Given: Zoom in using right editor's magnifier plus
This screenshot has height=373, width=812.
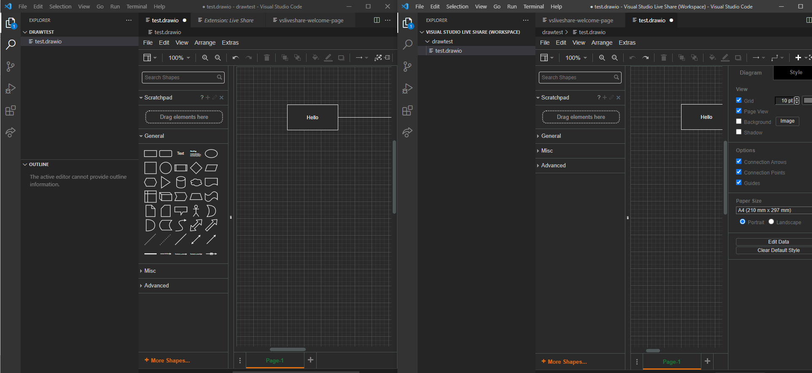Looking at the screenshot, I should point(602,58).
